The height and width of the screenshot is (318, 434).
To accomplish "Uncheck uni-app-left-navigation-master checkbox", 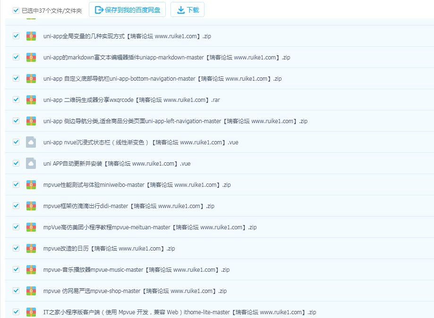I will 16,121.
